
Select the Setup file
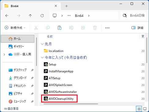tap(50, 65)
